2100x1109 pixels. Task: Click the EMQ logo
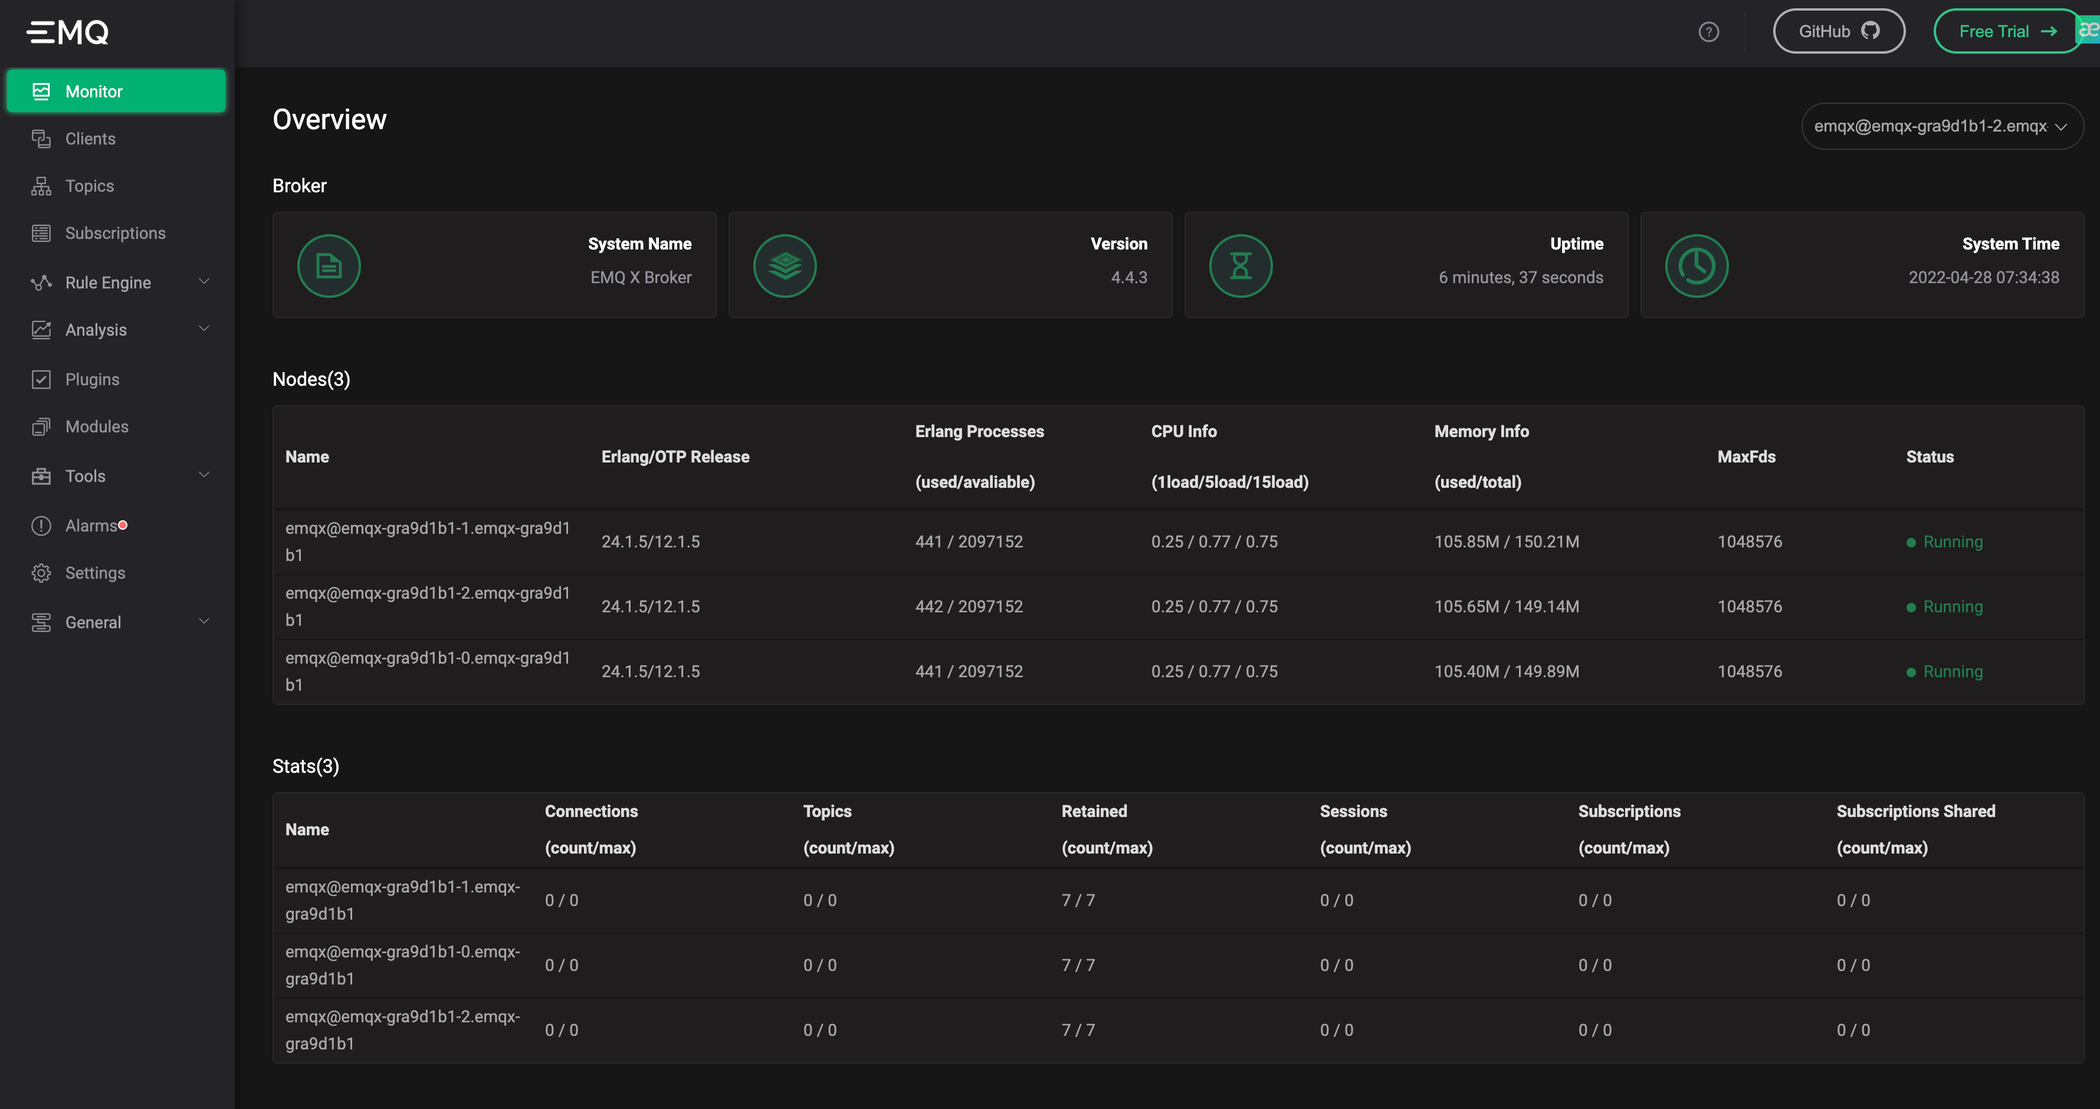click(x=68, y=32)
